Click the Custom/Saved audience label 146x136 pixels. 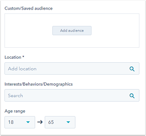click(29, 8)
